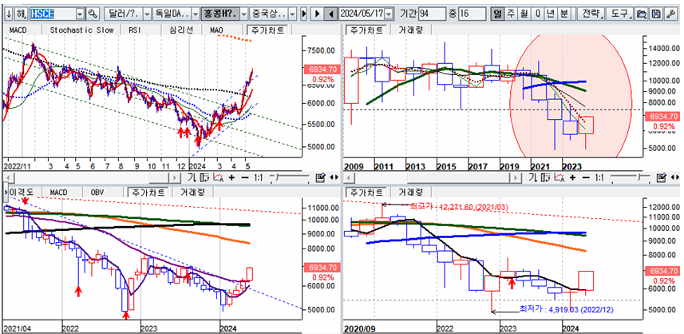Click the 중국상.. quick symbol button
The image size is (684, 334).
point(268,14)
